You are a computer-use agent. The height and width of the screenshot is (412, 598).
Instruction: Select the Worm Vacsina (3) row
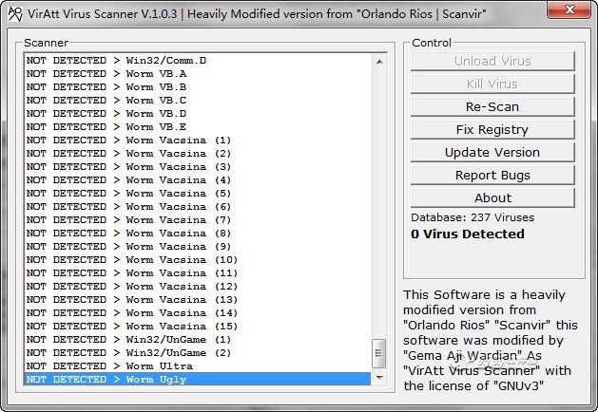[198, 167]
